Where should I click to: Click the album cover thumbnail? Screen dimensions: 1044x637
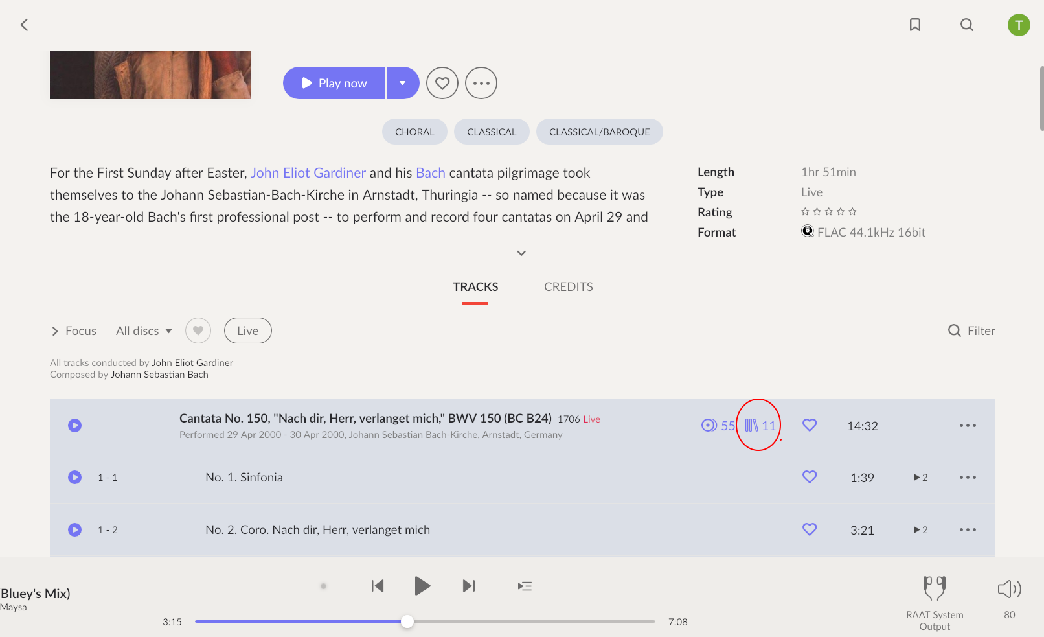click(150, 75)
